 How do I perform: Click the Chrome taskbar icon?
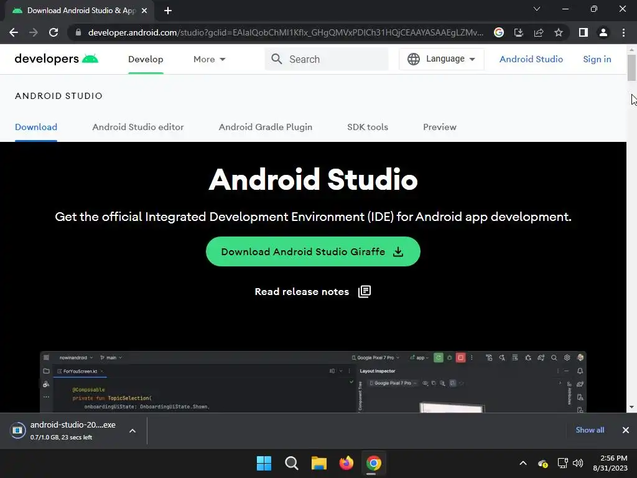coord(373,463)
